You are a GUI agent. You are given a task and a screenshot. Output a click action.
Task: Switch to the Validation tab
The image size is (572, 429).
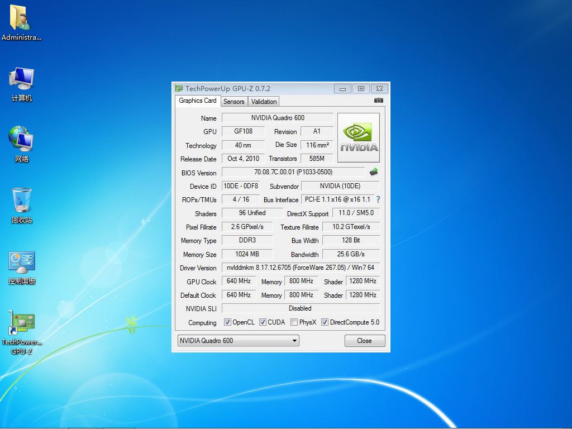(264, 102)
